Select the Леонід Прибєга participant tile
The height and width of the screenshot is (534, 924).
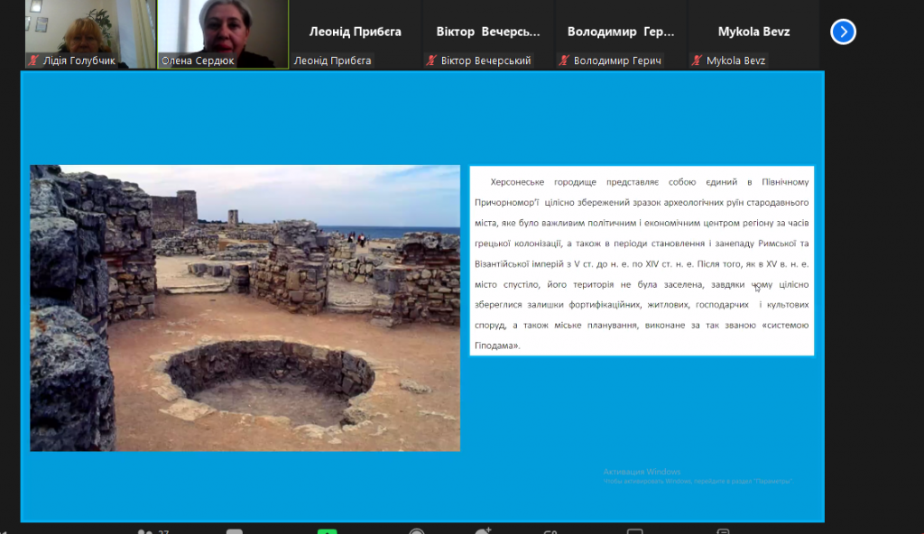pyautogui.click(x=355, y=32)
